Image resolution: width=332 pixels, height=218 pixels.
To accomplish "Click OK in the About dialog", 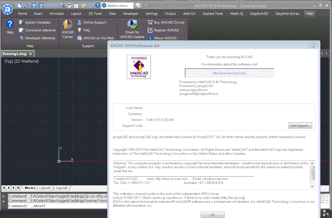I will pyautogui.click(x=213, y=215).
